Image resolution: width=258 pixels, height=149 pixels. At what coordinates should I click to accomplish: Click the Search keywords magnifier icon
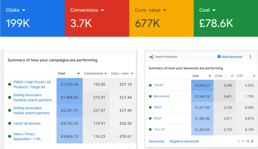[151, 57]
